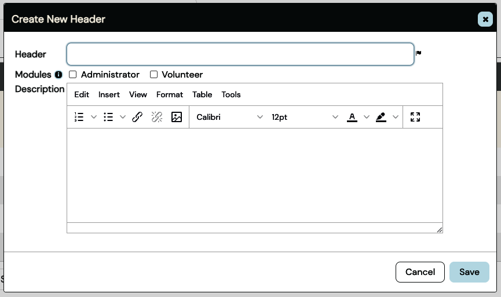
Task: Click the Cancel button
Action: point(420,272)
